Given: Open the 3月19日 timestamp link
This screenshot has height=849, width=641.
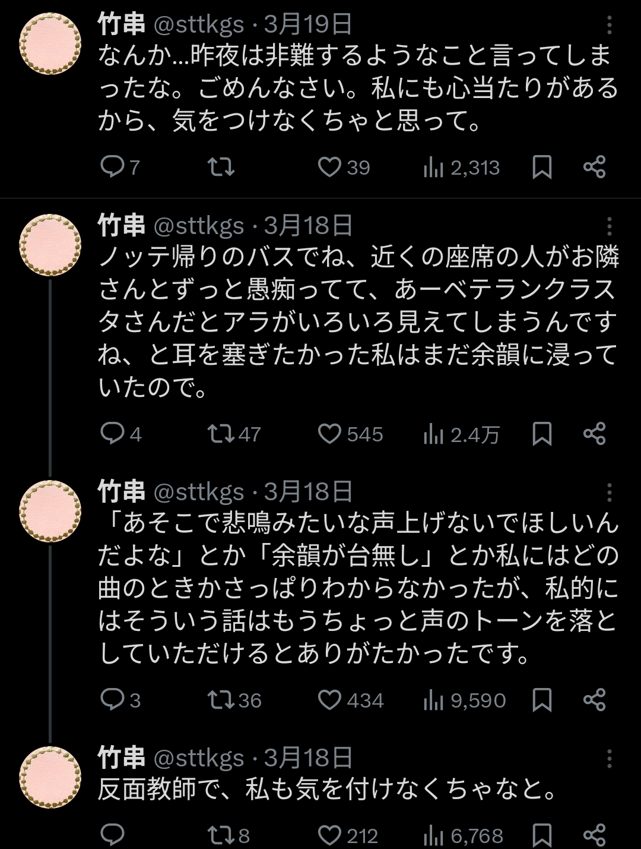Looking at the screenshot, I should coord(308,25).
